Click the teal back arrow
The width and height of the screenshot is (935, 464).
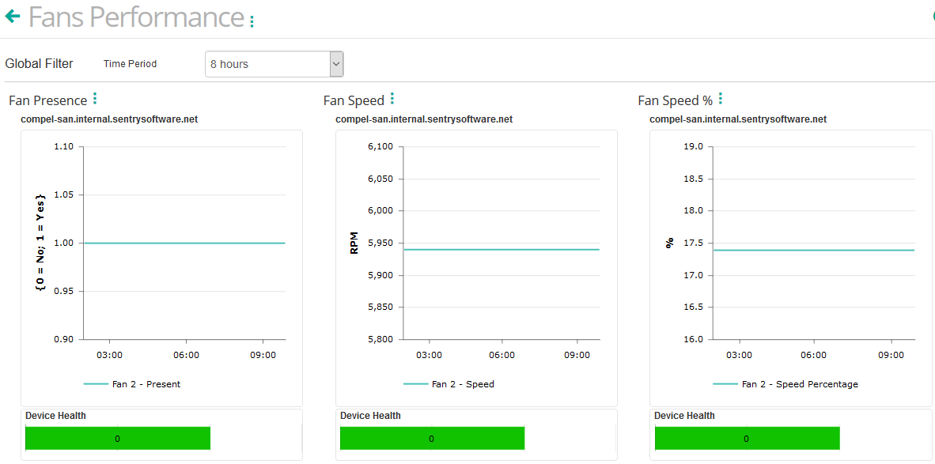click(12, 16)
